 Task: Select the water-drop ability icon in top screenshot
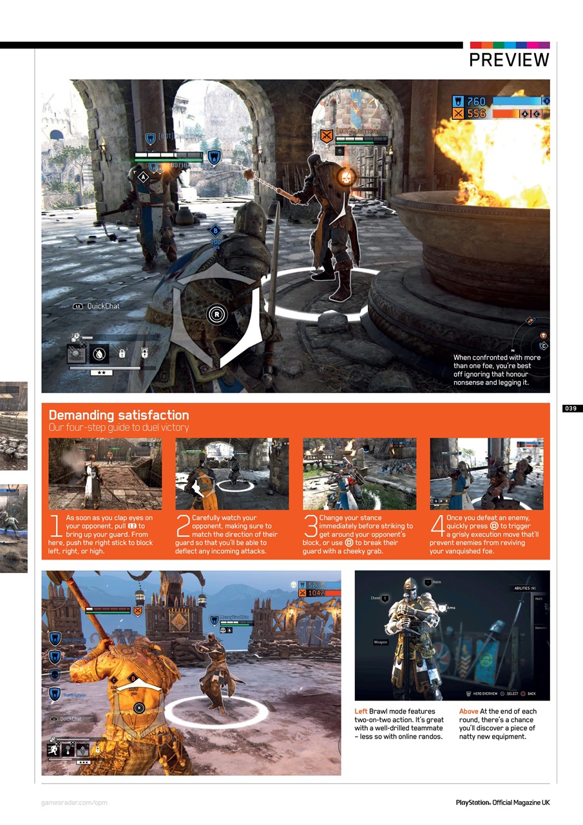(x=99, y=353)
